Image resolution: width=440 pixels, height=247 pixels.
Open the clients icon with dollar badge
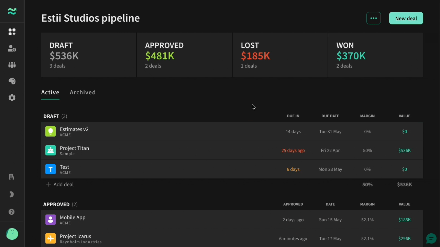pyautogui.click(x=12, y=48)
